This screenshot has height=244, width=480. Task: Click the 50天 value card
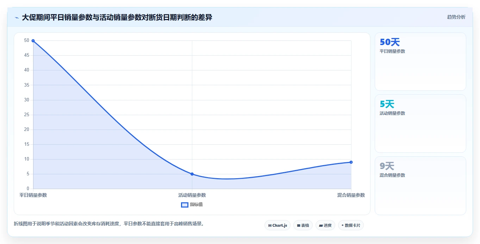click(420, 62)
